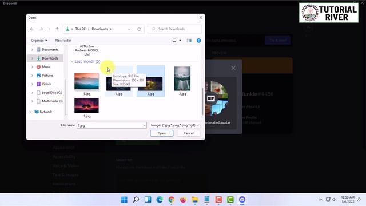Expand the Pictures tree chevron
Image resolution: width=366 pixels, height=206 pixels.
coord(32,76)
